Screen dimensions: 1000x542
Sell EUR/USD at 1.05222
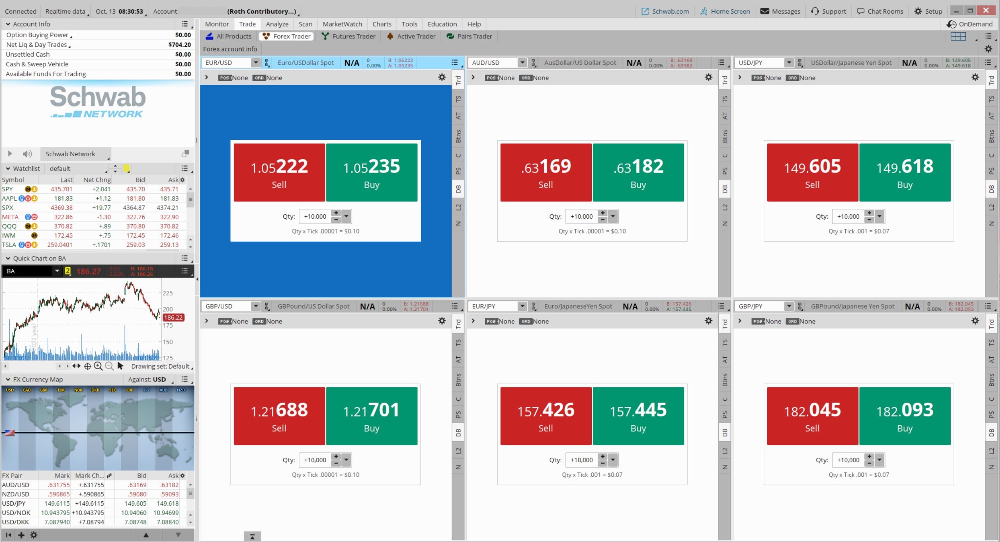coord(279,173)
